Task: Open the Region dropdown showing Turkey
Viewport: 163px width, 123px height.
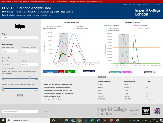Action: (x=20, y=37)
